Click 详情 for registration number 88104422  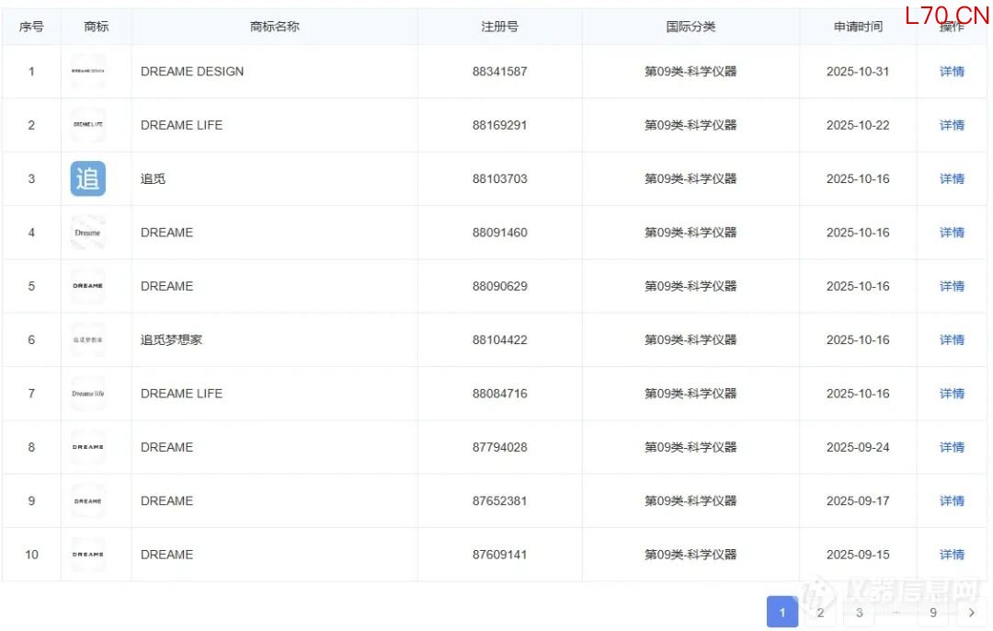click(952, 340)
